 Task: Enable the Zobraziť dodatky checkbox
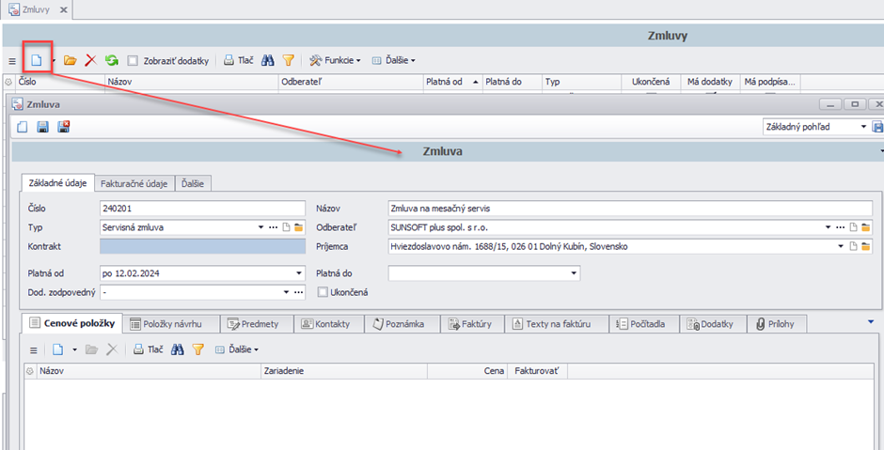pyautogui.click(x=134, y=60)
